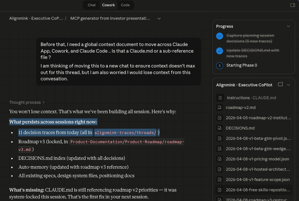Click completed check for Capture planning session decisions
This screenshot has width=299, height=201.
tap(220, 36)
